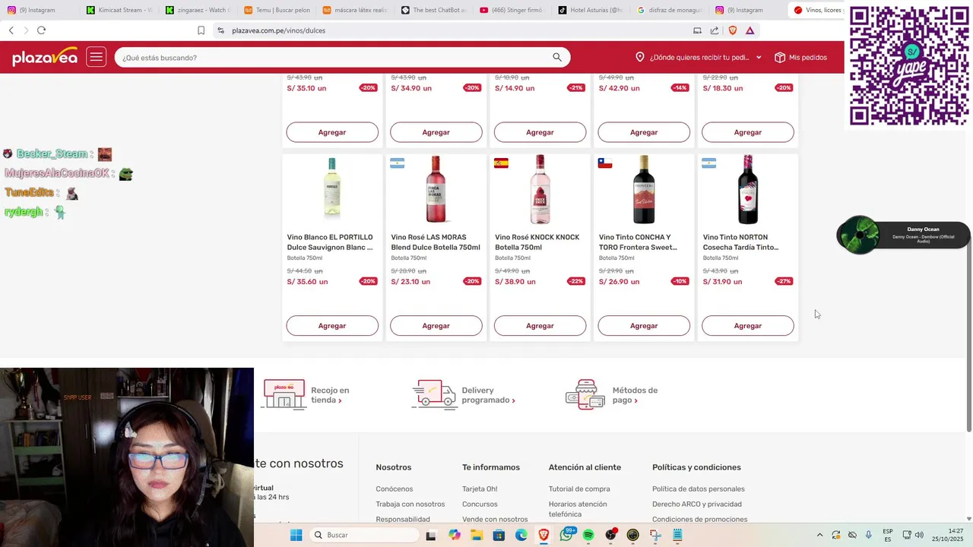Add Vino Rosé LAS MORAS to cart

tap(436, 325)
